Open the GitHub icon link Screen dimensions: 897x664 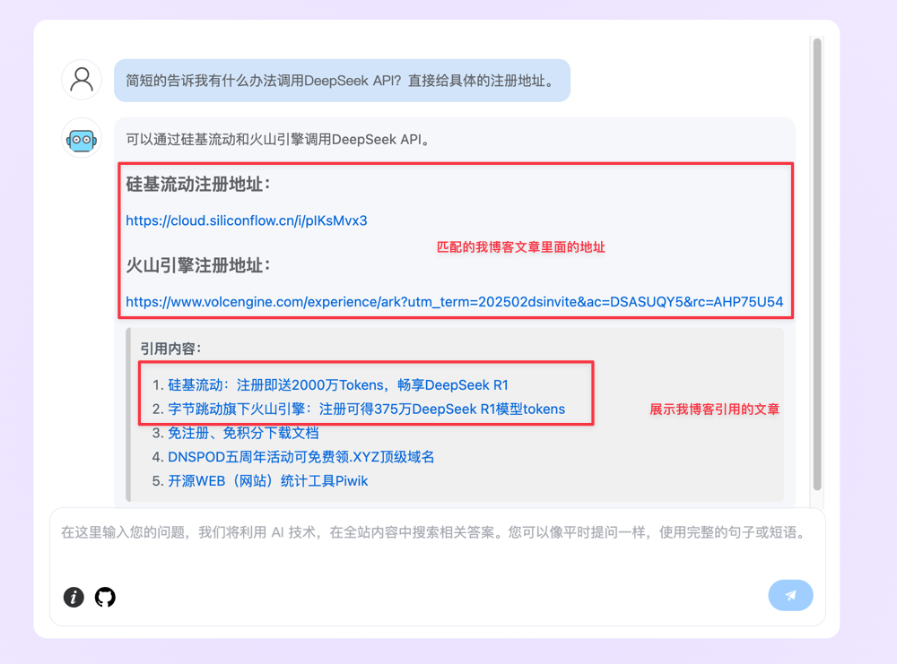pyautogui.click(x=105, y=597)
